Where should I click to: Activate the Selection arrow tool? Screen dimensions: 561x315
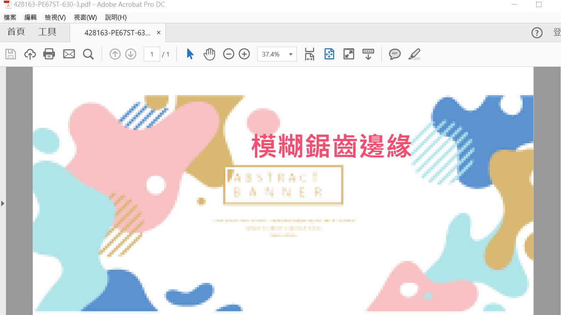(190, 54)
